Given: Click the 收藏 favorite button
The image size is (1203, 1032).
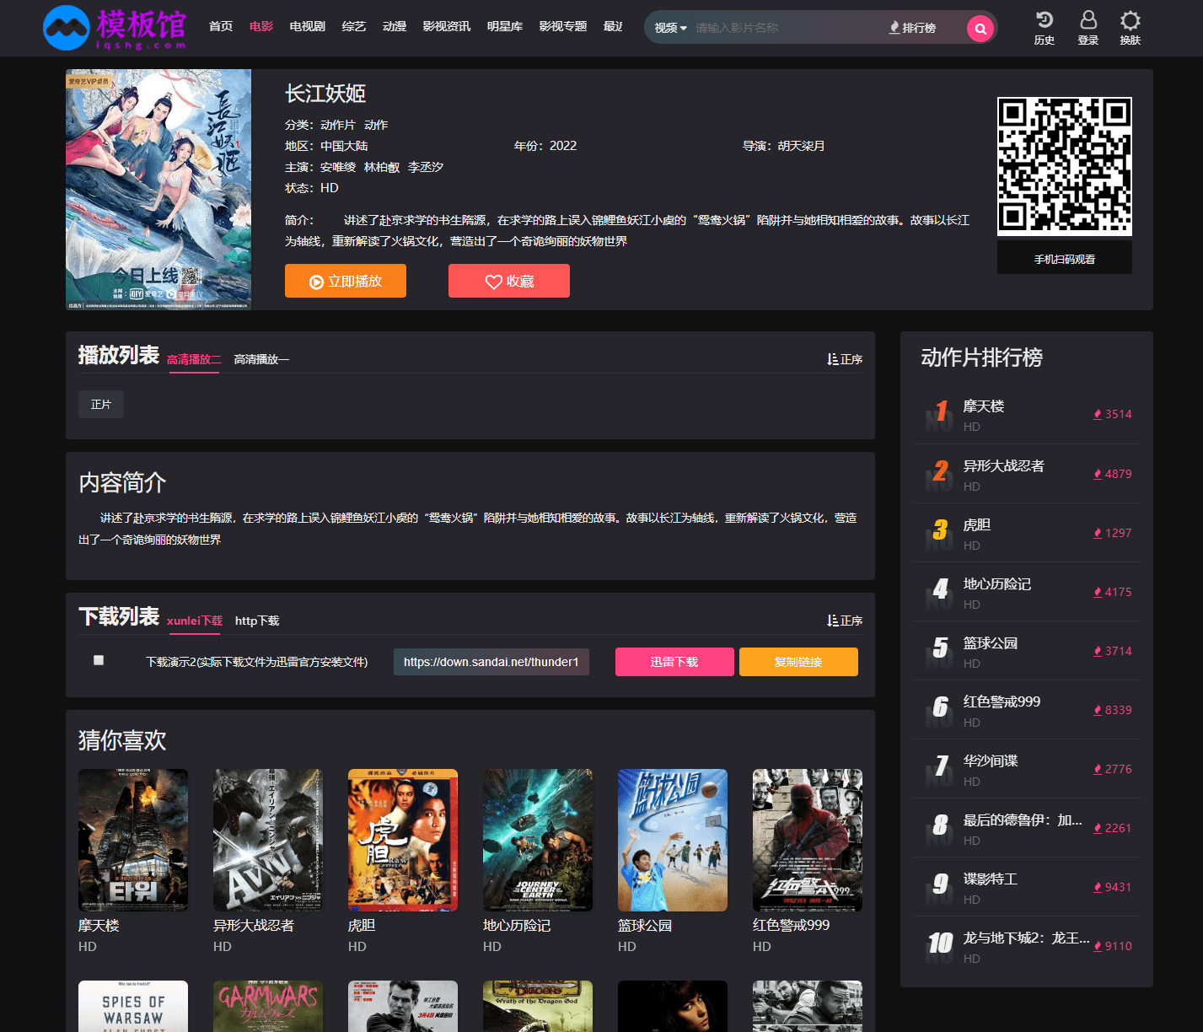Looking at the screenshot, I should (x=508, y=281).
